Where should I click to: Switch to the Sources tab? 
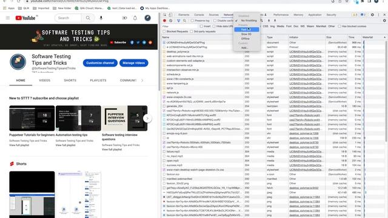(x=214, y=15)
